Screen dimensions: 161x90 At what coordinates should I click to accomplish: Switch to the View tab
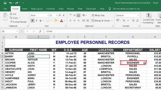pos(80,9)
